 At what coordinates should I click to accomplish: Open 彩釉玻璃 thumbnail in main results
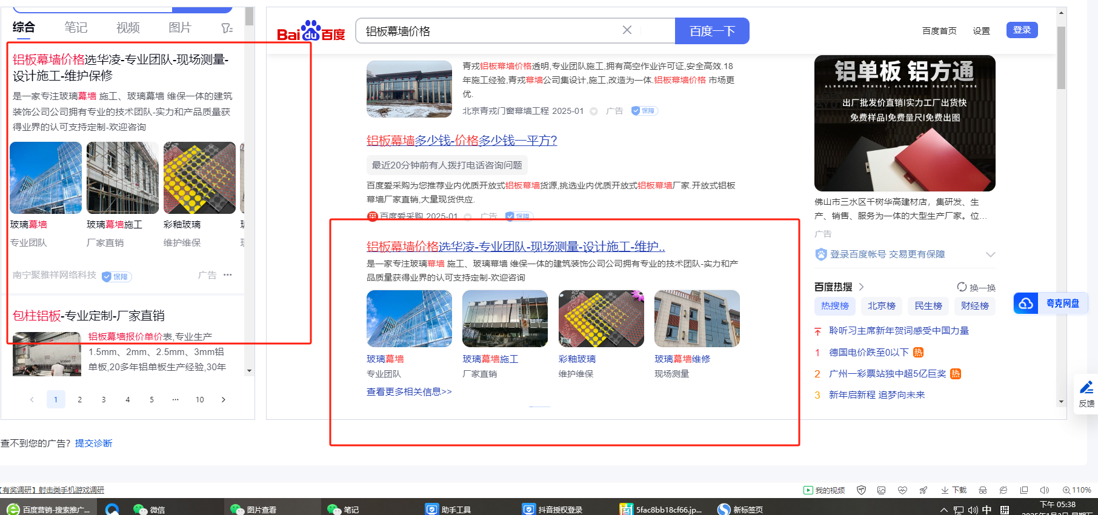click(x=601, y=319)
